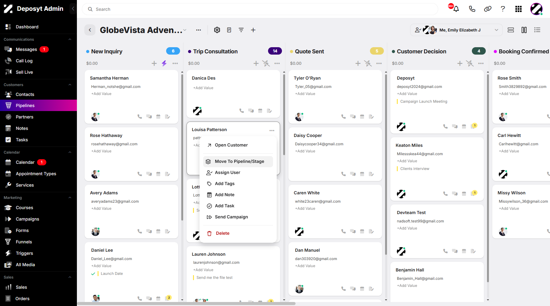
Task: Choose Assign User from context menu
Action: point(238,172)
